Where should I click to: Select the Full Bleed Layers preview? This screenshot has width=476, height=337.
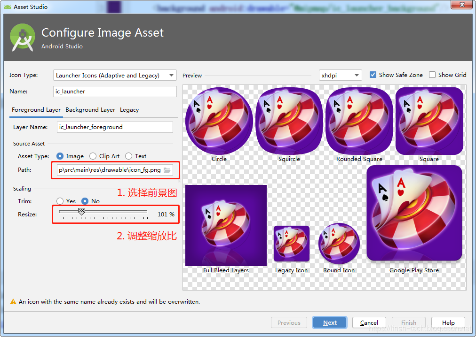[226, 225]
